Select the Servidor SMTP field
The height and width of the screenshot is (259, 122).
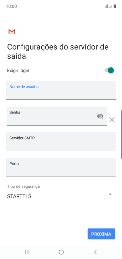(x=61, y=141)
